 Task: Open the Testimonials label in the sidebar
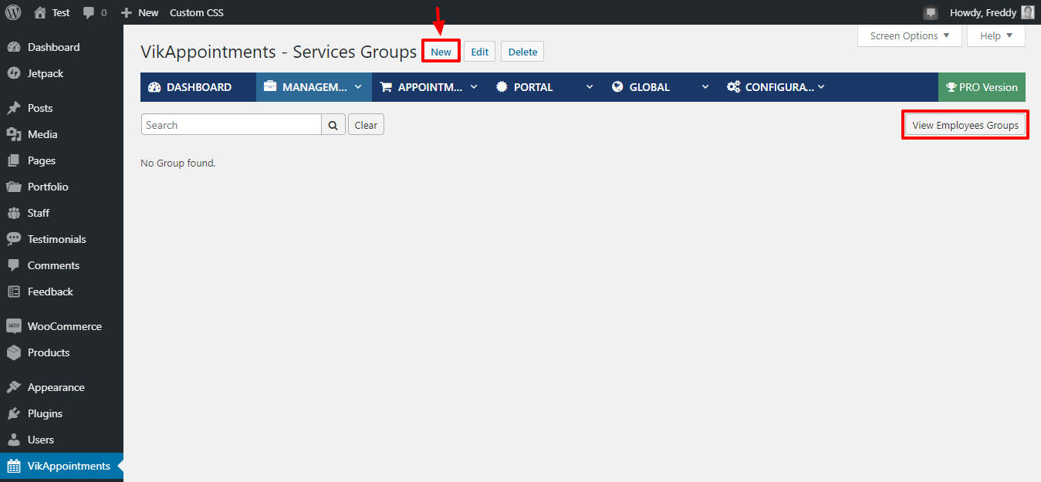click(x=57, y=239)
